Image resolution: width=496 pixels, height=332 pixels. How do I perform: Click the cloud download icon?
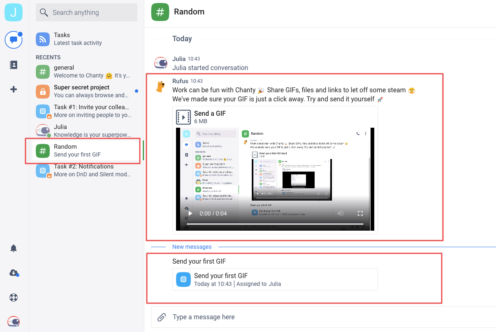[14, 273]
